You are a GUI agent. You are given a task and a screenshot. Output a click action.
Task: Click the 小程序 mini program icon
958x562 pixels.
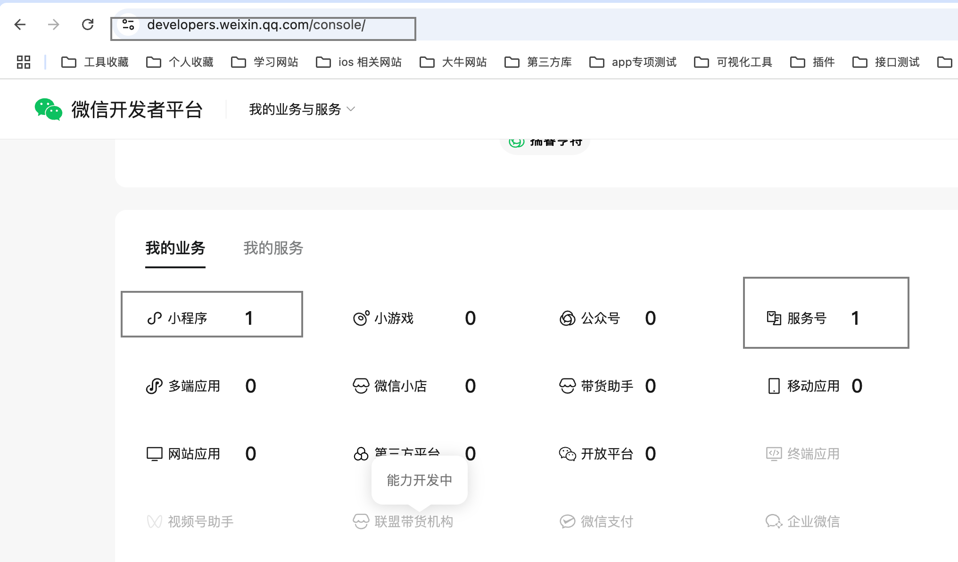(155, 319)
